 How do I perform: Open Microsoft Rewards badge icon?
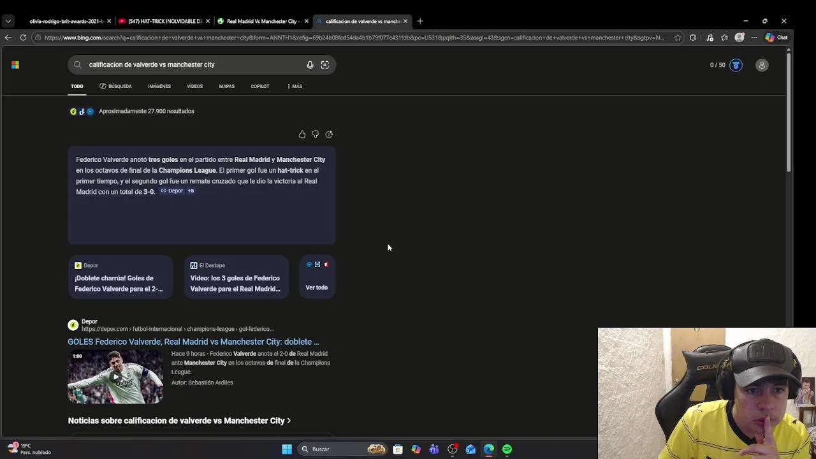click(736, 65)
